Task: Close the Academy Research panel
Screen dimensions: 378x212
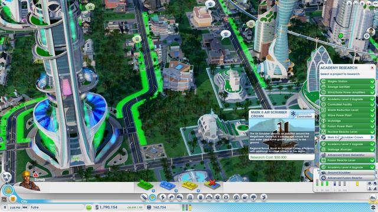Action: click(372, 68)
